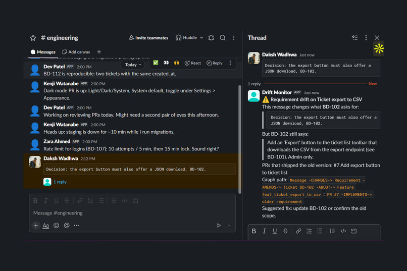
Task: Open more composer options ellipsis
Action: click(76, 226)
